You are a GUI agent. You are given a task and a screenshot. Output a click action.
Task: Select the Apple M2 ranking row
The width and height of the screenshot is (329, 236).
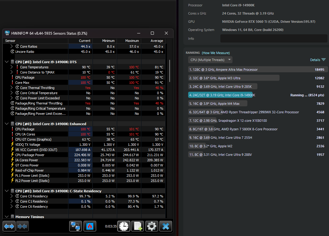coord(257,146)
